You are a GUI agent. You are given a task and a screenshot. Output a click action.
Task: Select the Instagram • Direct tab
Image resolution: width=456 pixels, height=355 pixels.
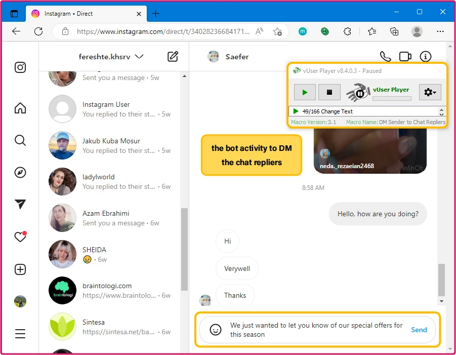click(87, 13)
